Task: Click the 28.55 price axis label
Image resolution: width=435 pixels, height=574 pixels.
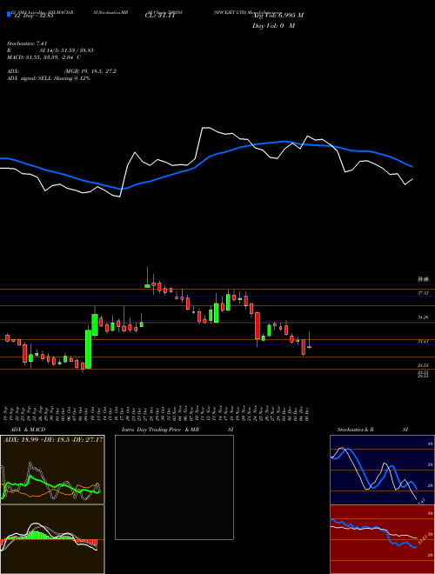Action: (x=423, y=365)
